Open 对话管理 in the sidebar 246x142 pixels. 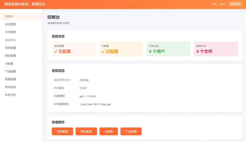coord(10,24)
